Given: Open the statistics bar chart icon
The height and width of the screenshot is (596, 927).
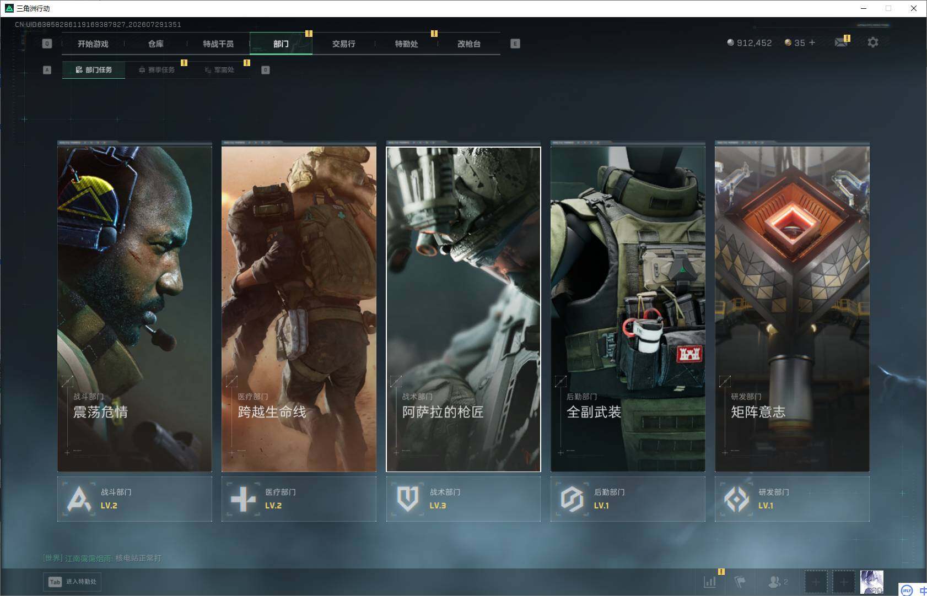Looking at the screenshot, I should pos(710,582).
